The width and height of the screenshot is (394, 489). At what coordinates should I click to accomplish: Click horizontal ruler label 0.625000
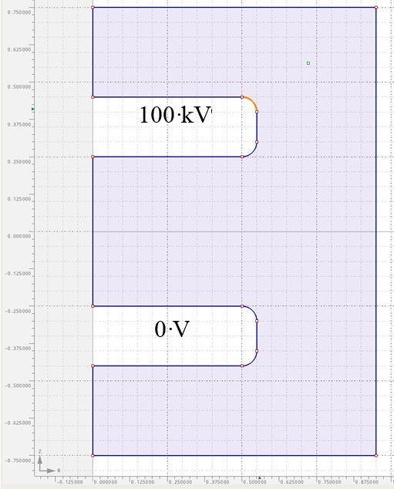pyautogui.click(x=291, y=482)
